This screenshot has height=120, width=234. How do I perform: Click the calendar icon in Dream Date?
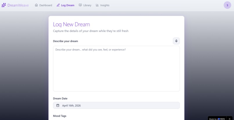(x=58, y=105)
